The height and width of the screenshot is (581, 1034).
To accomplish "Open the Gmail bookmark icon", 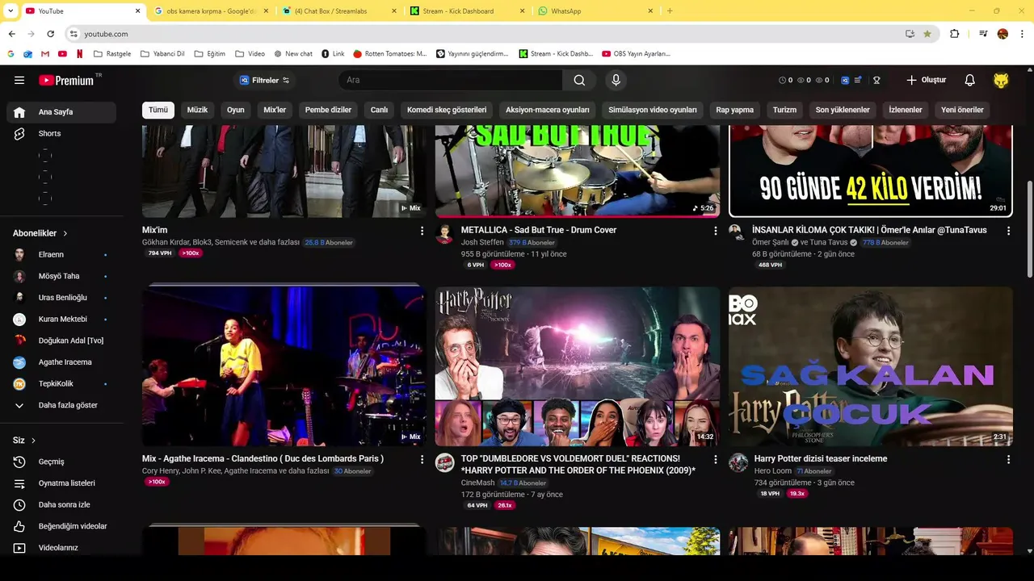I will click(x=45, y=53).
